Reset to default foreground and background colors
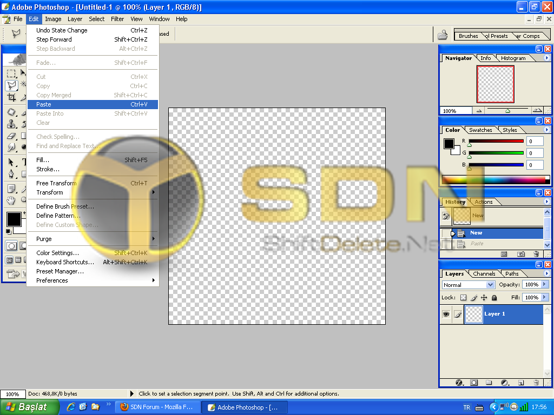The image size is (554, 415). pos(8,231)
